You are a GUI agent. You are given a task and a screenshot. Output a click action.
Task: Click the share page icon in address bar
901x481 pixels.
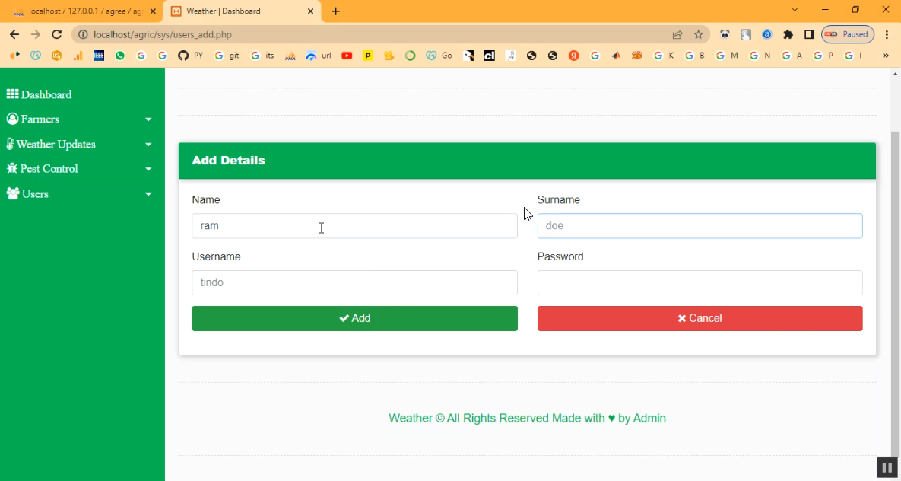tap(677, 34)
